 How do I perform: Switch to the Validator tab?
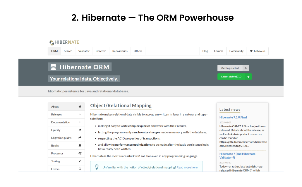pyautogui.click(x=84, y=51)
